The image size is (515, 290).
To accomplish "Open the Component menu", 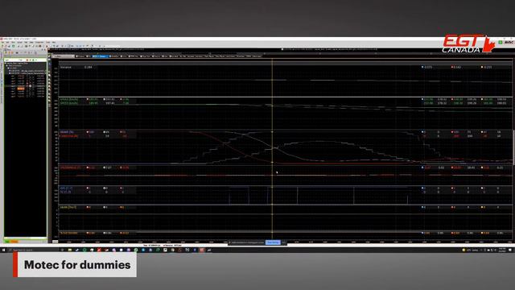I will click(x=39, y=42).
